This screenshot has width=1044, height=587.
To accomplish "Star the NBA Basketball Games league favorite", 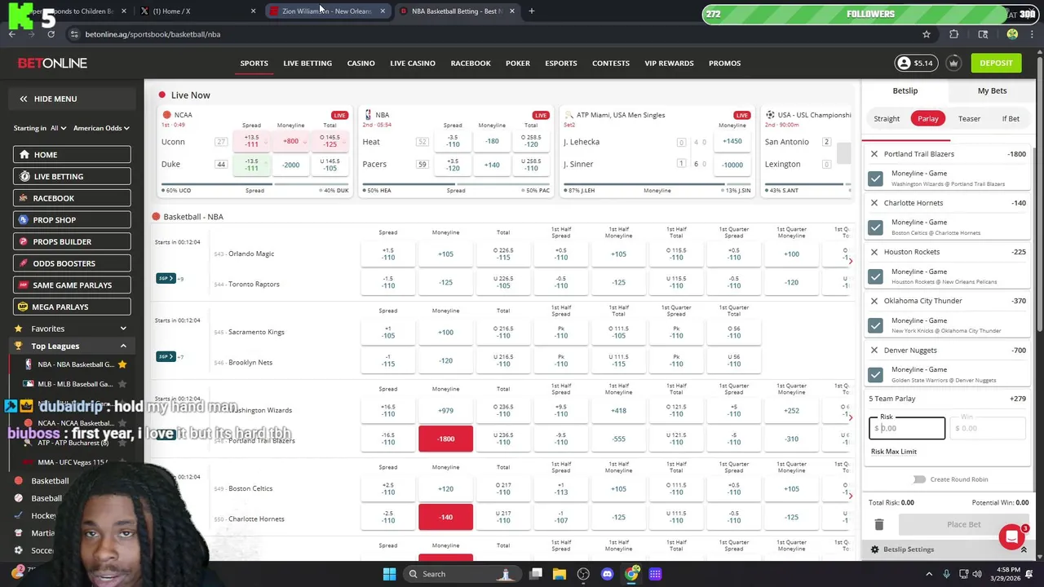I will (x=122, y=364).
